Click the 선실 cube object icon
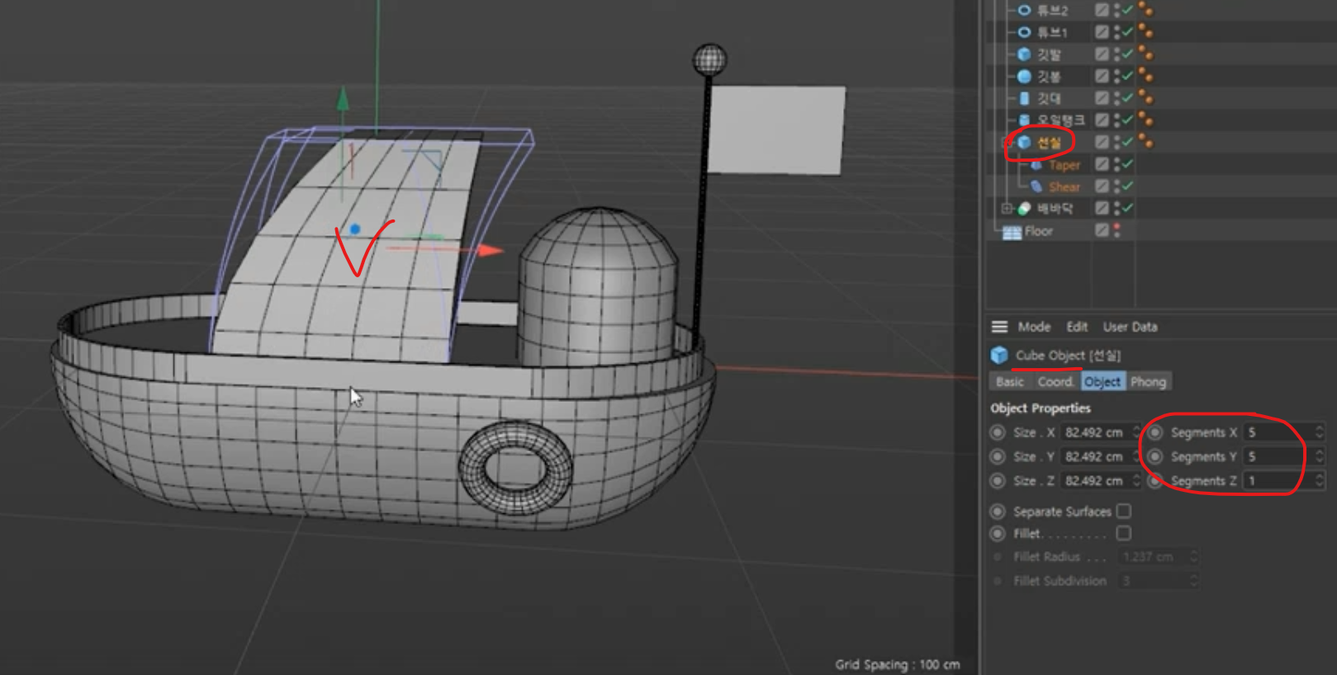1337x675 pixels. pyautogui.click(x=1024, y=142)
